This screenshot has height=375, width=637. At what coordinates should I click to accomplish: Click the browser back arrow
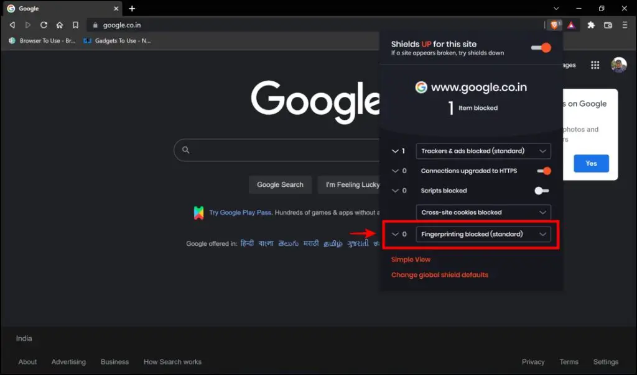coord(12,25)
